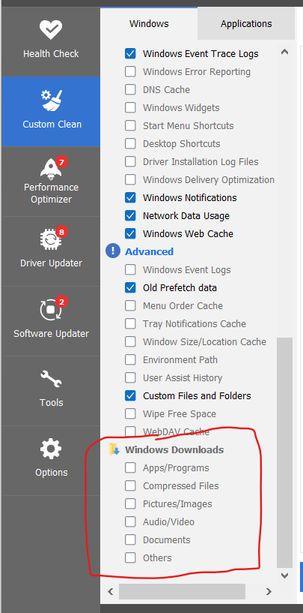Click the Windows Downloads folder icon

coord(114,449)
